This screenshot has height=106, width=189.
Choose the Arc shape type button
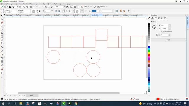(x=70, y=11)
